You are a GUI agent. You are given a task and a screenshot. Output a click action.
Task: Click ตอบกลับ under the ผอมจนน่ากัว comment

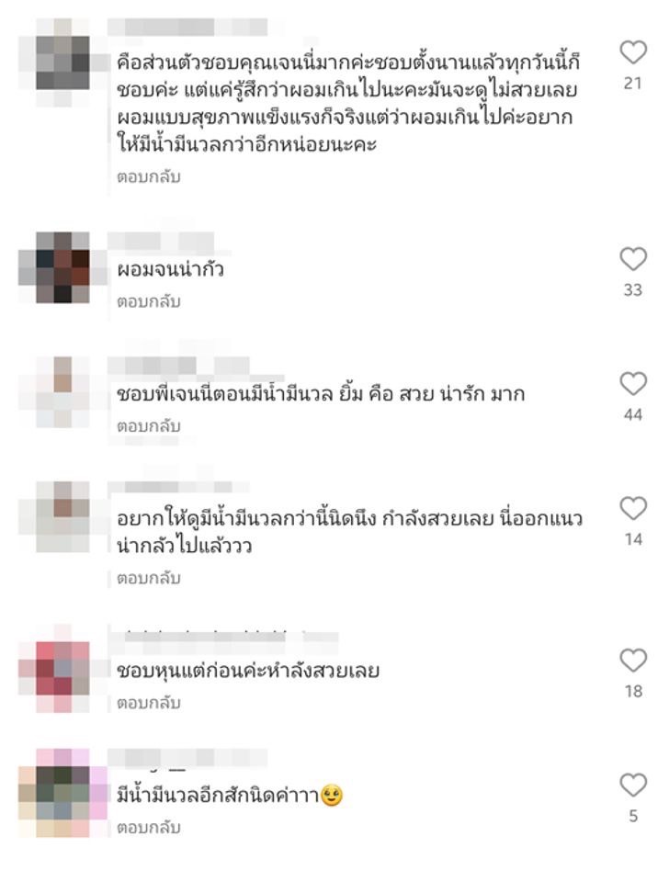coord(148,301)
